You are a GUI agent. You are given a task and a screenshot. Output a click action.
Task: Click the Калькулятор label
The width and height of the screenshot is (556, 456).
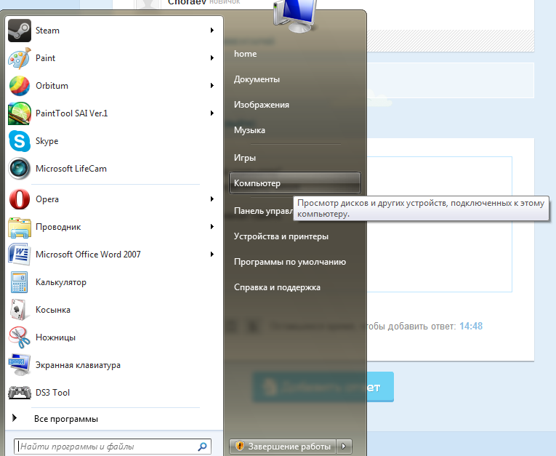61,282
